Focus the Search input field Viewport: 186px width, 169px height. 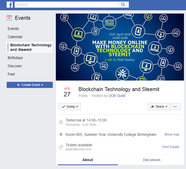66,5
